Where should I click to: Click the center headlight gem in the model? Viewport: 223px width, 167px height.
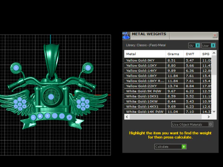[x=51, y=97]
